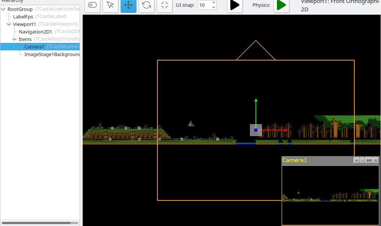Start the black play simulation button
This screenshot has height=226, width=381.
[x=235, y=5]
